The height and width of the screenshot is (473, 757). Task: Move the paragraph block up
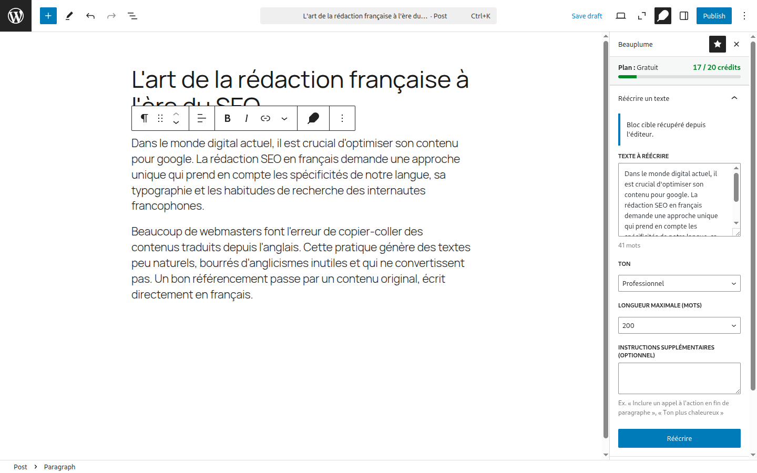(x=176, y=114)
